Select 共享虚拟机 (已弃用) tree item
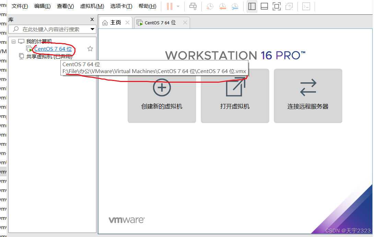This screenshot has height=237, width=376. tap(49, 57)
